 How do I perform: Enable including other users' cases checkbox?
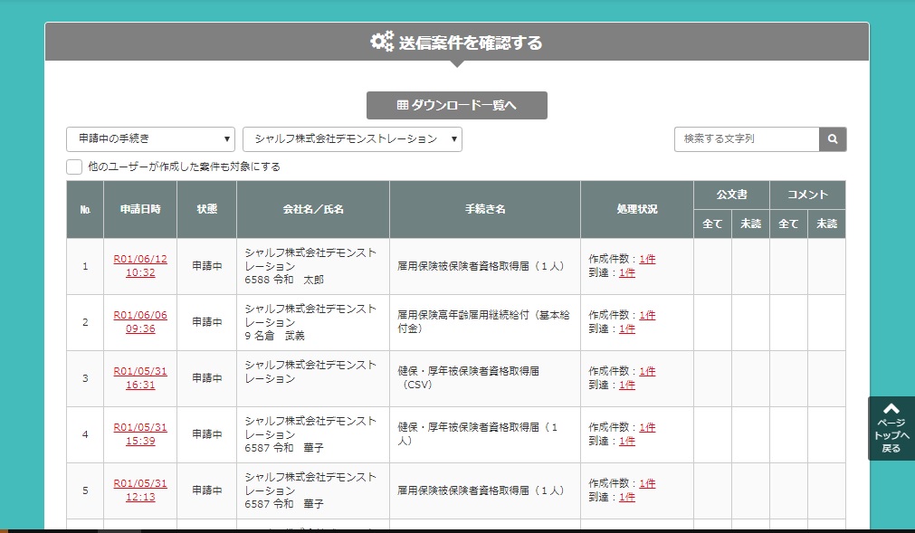point(74,167)
